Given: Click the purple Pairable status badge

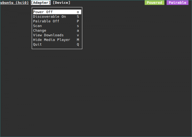Looking at the screenshot, I should (x=177, y=3).
